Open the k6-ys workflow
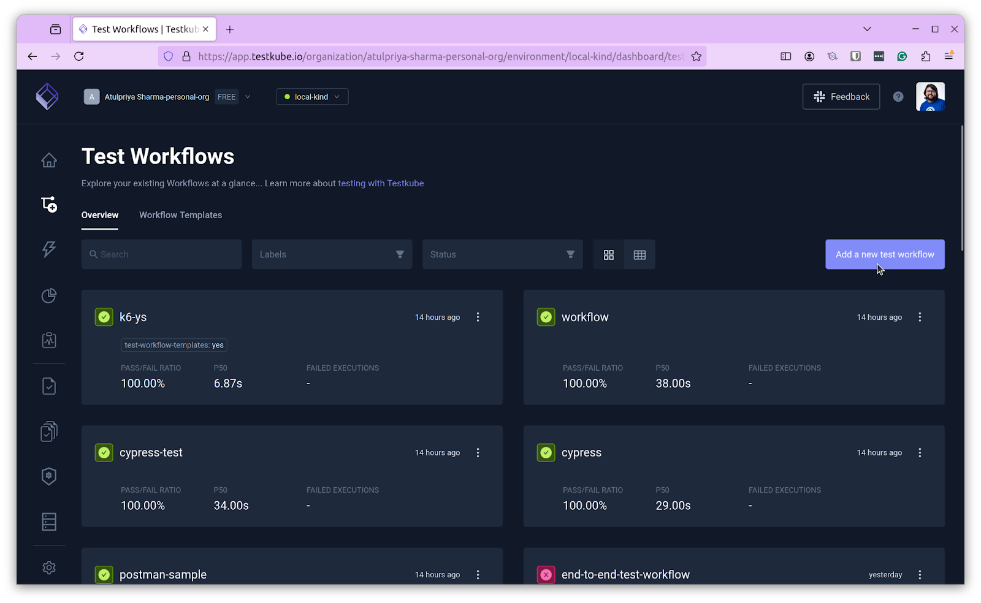Image resolution: width=981 pixels, height=603 pixels. [x=133, y=317]
